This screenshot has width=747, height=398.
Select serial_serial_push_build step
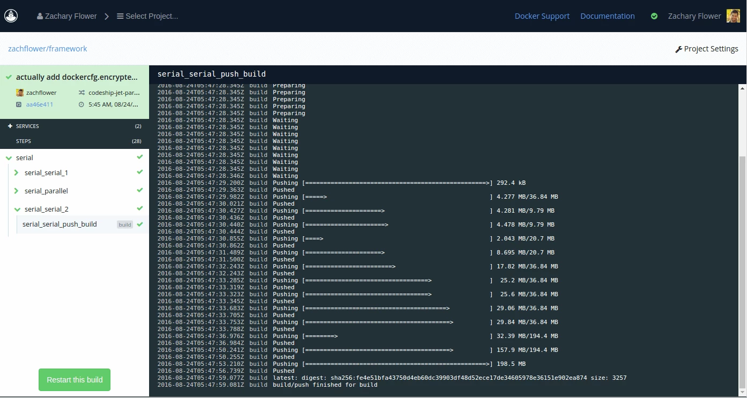[60, 224]
